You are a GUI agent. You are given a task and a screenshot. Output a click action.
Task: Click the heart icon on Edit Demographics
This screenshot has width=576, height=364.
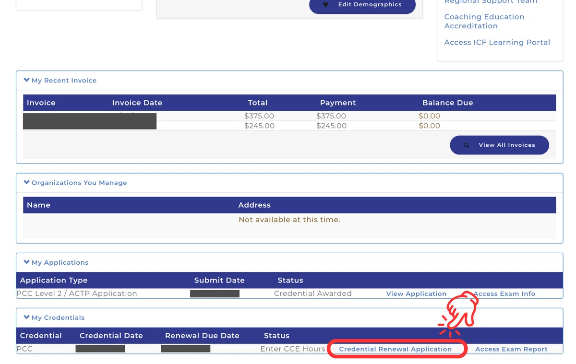[x=325, y=5]
